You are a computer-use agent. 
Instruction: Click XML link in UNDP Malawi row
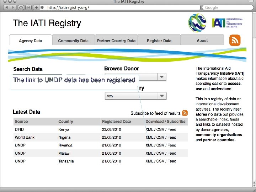coord(149,153)
